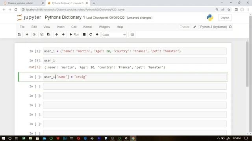The width and height of the screenshot is (252, 141).
Task: Open the Chrome three-dot menu
Action: 248,9
